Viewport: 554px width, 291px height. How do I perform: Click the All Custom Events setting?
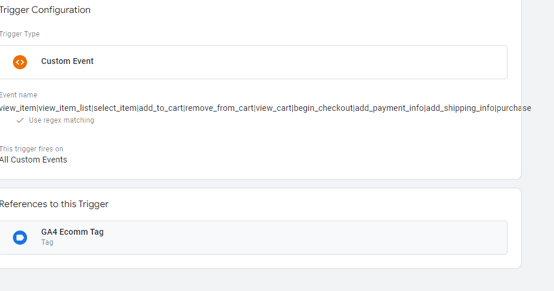pyautogui.click(x=33, y=160)
